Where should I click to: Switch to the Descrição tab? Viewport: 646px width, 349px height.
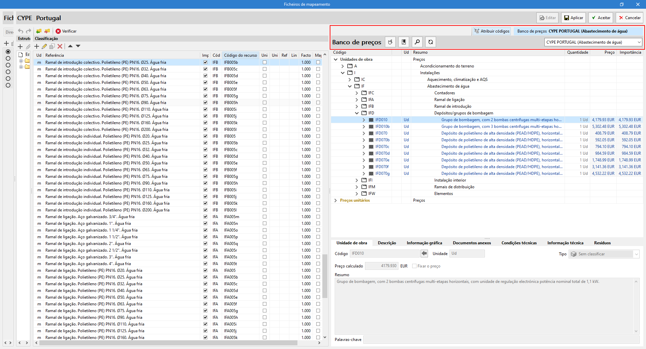(387, 243)
